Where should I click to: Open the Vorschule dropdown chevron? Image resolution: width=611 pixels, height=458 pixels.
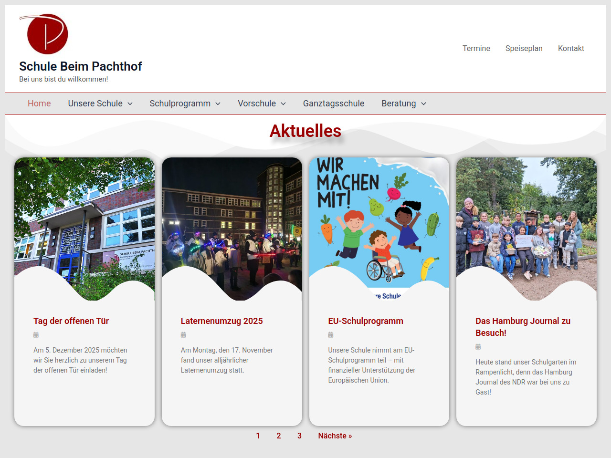283,104
